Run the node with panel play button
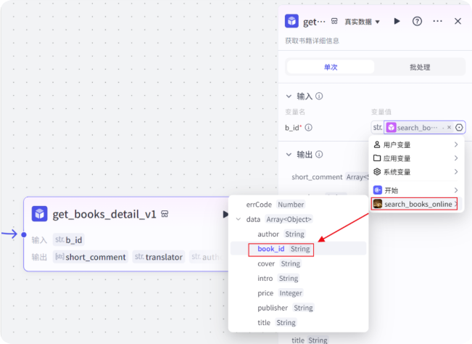The height and width of the screenshot is (344, 472). coord(397,21)
